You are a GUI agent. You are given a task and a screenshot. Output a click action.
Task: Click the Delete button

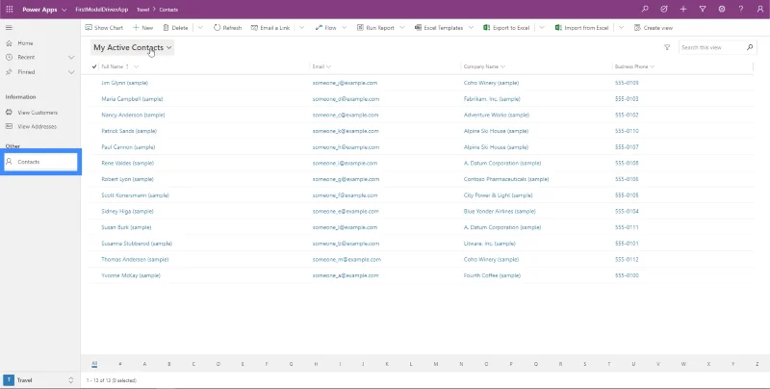point(175,28)
